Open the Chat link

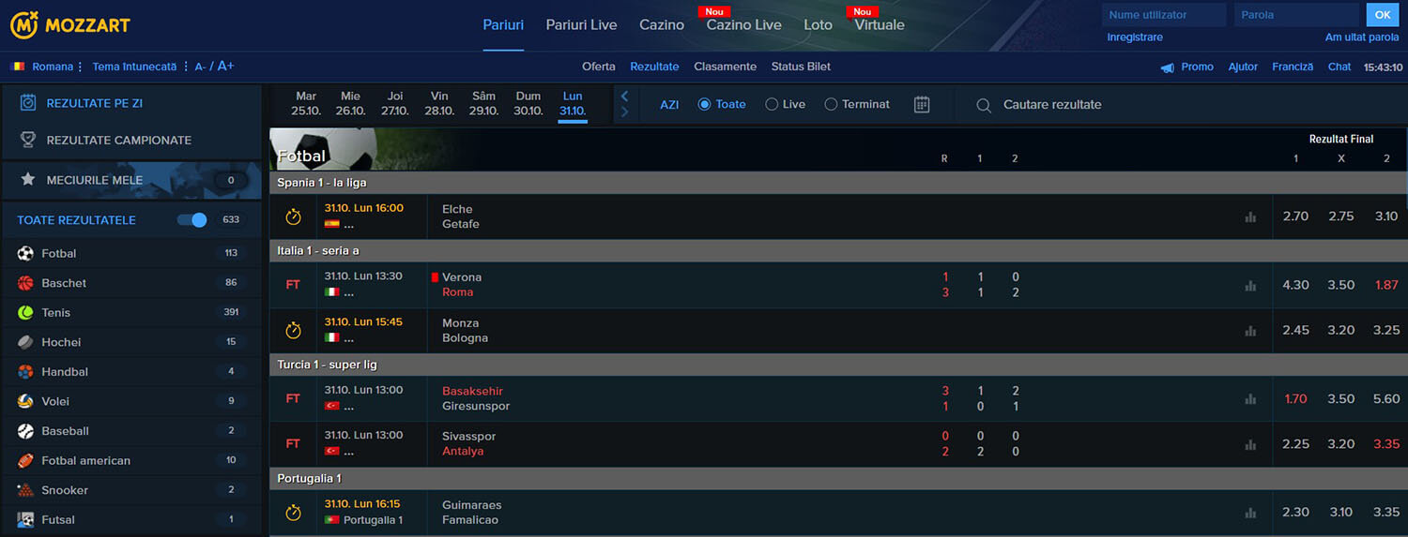1339,67
